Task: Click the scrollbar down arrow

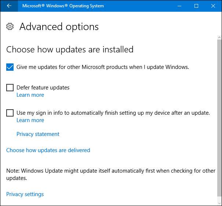Action: tap(219, 202)
